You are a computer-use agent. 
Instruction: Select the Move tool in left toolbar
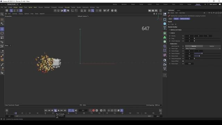tap(2, 29)
